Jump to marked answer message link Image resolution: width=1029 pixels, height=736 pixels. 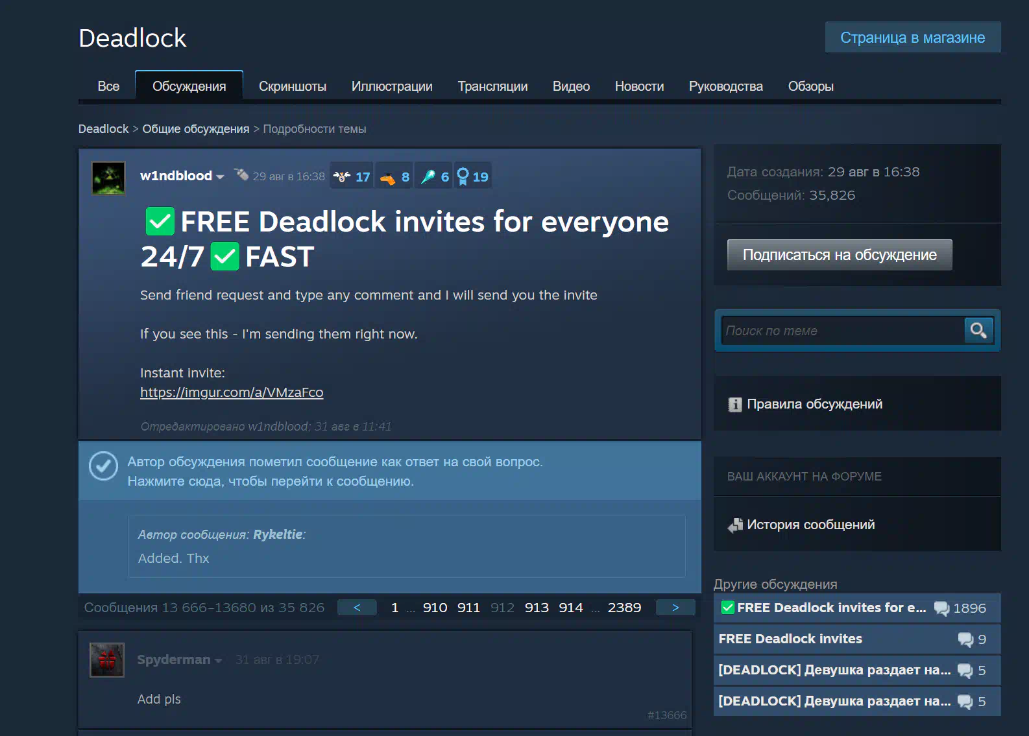271,481
